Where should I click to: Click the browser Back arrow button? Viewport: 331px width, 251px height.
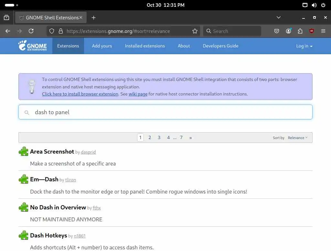pos(8,31)
